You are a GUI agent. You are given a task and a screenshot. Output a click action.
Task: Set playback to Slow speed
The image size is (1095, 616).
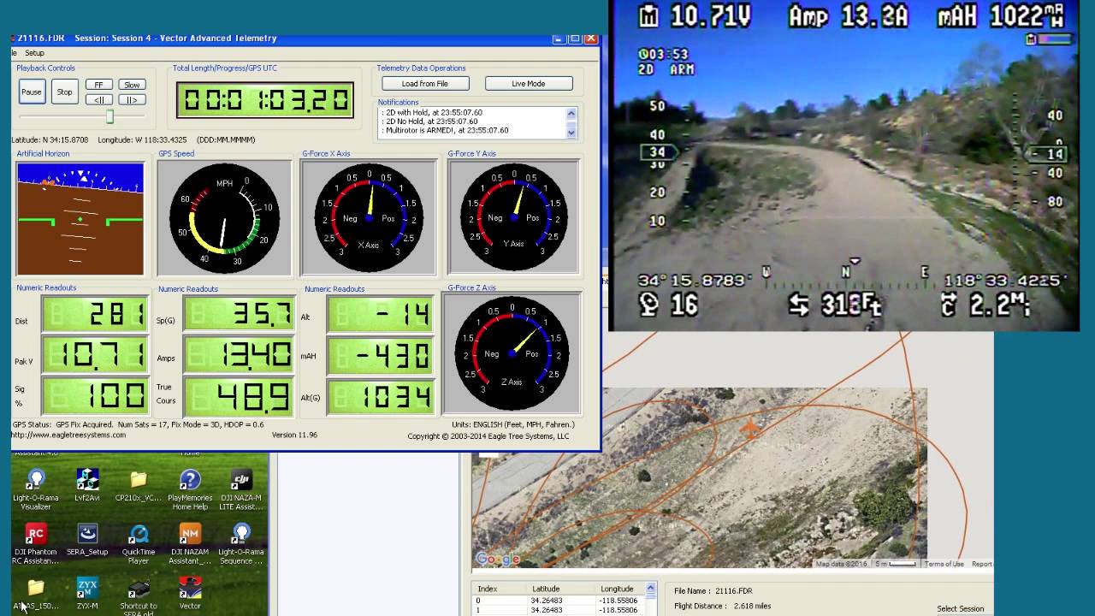pos(132,85)
